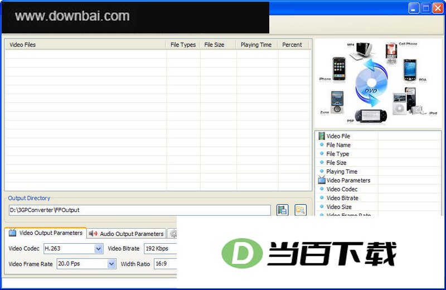446x290 pixels.
Task: Switch to Video Output Parameters tab
Action: point(46,233)
